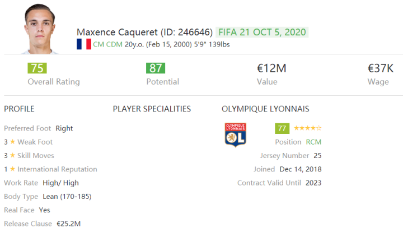The image size is (403, 232).
Task: Click the club star rating icons
Action: point(307,128)
